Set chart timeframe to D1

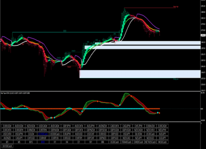79,142
